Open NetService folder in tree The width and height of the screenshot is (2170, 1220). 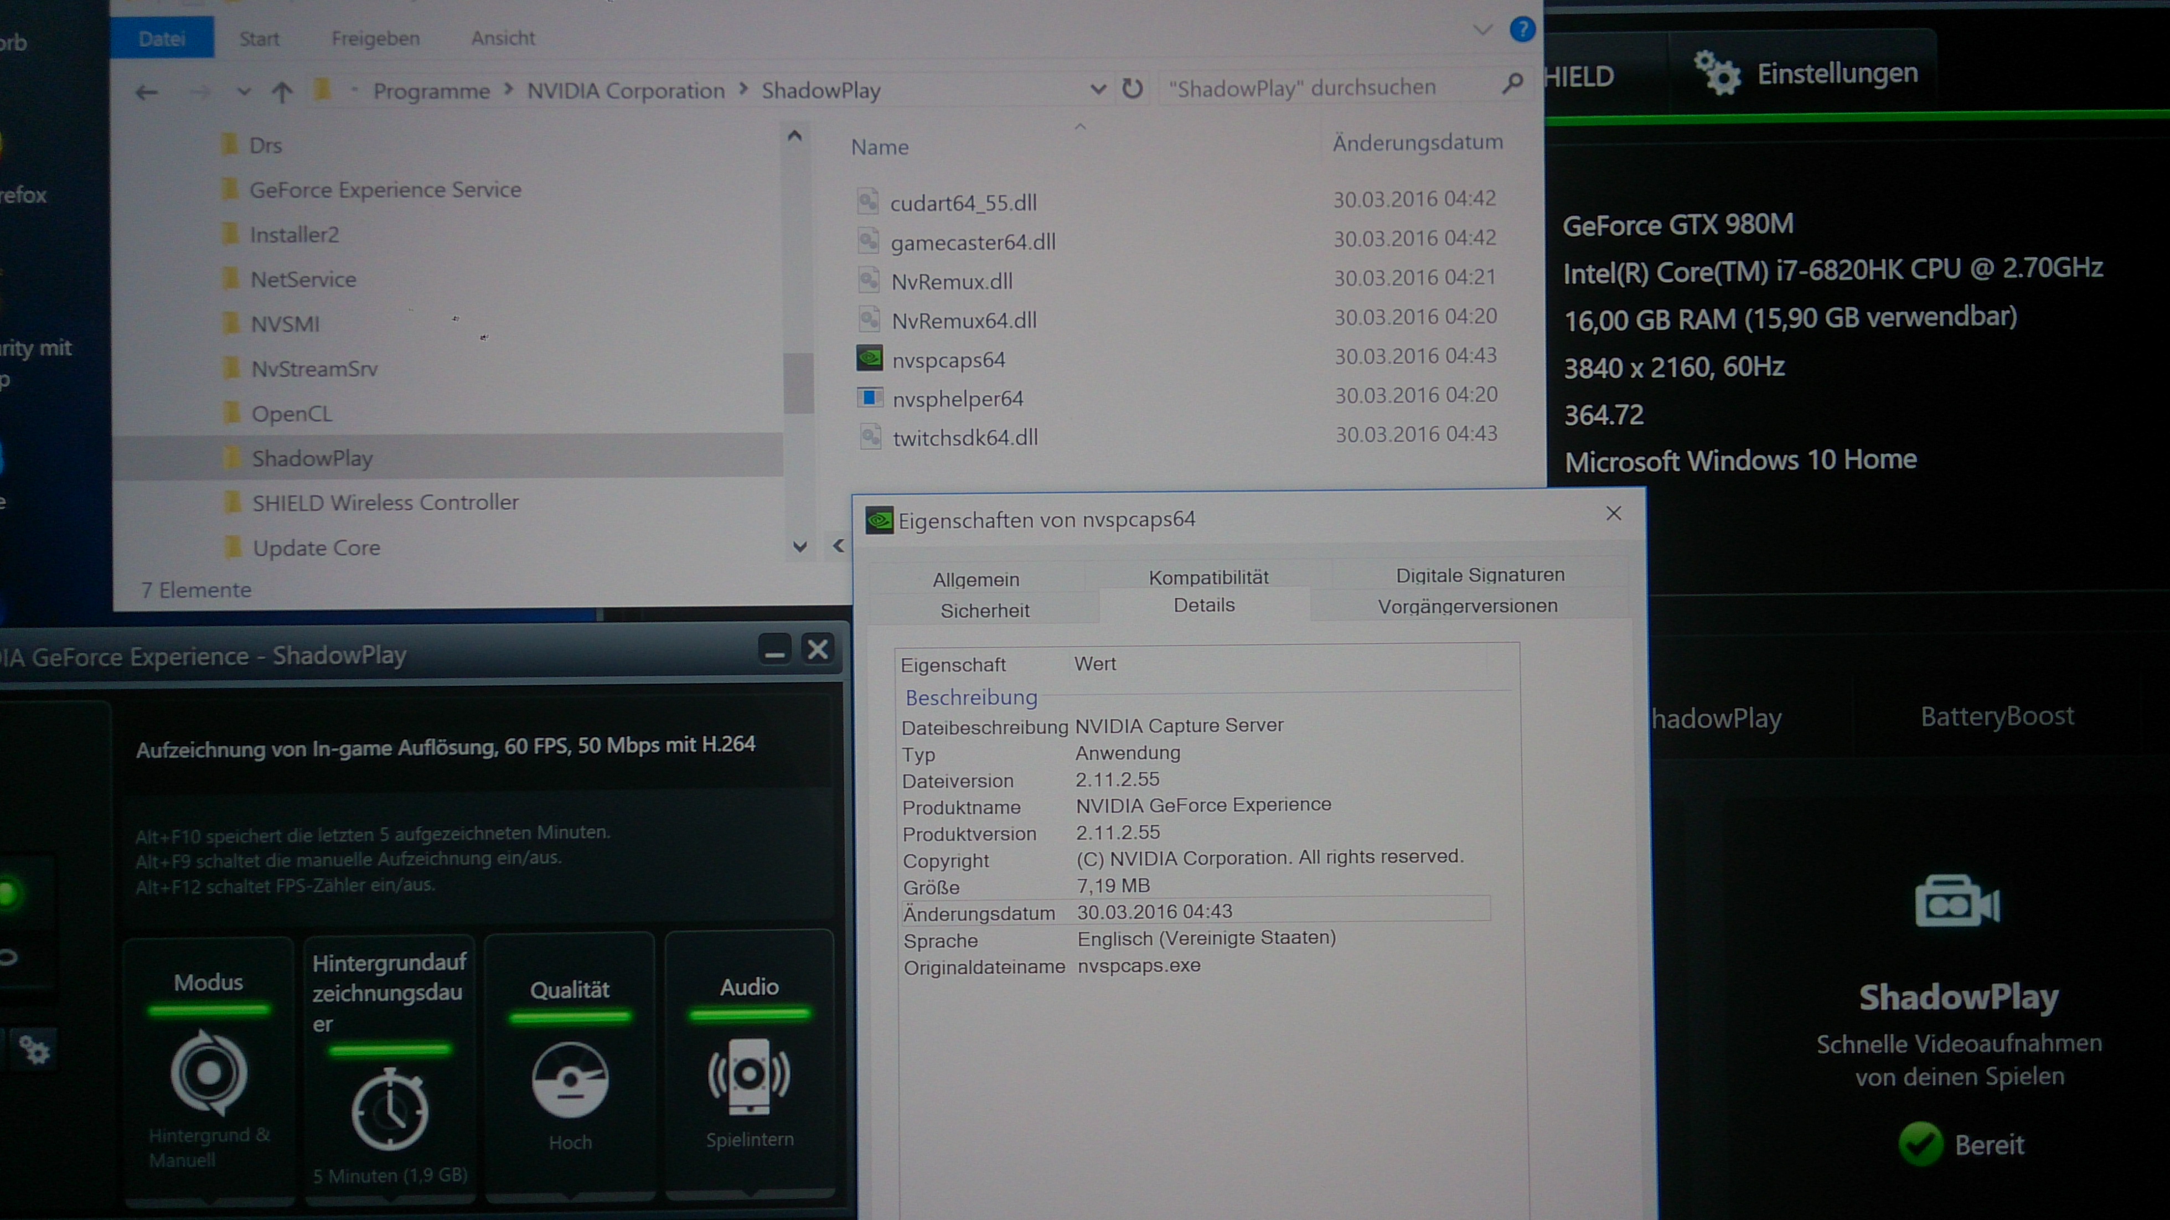point(288,279)
